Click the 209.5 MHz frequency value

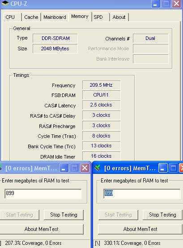click(101, 85)
